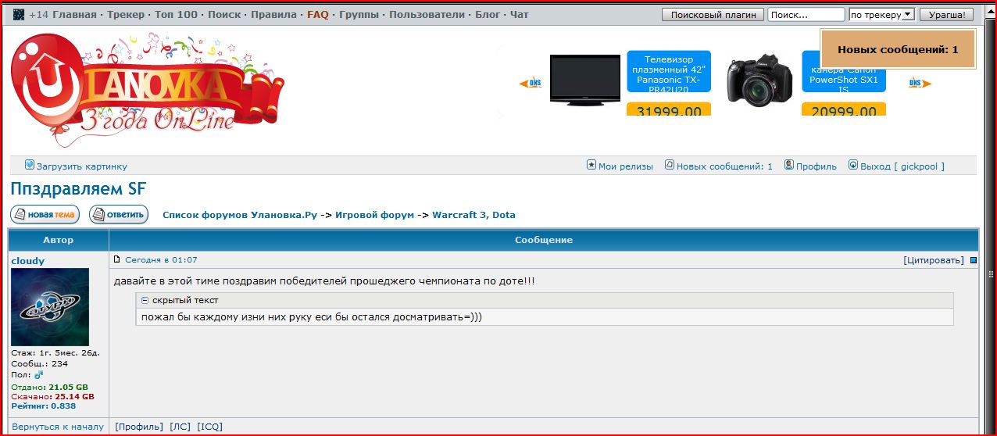Click the Сообщение column header
Screen dimensions: 997x436
click(544, 240)
